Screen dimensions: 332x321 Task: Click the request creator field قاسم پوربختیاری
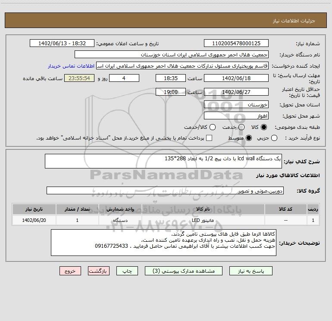tap(182, 66)
